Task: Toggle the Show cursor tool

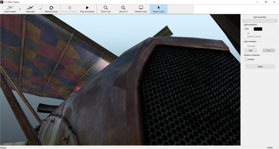Action: [159, 8]
